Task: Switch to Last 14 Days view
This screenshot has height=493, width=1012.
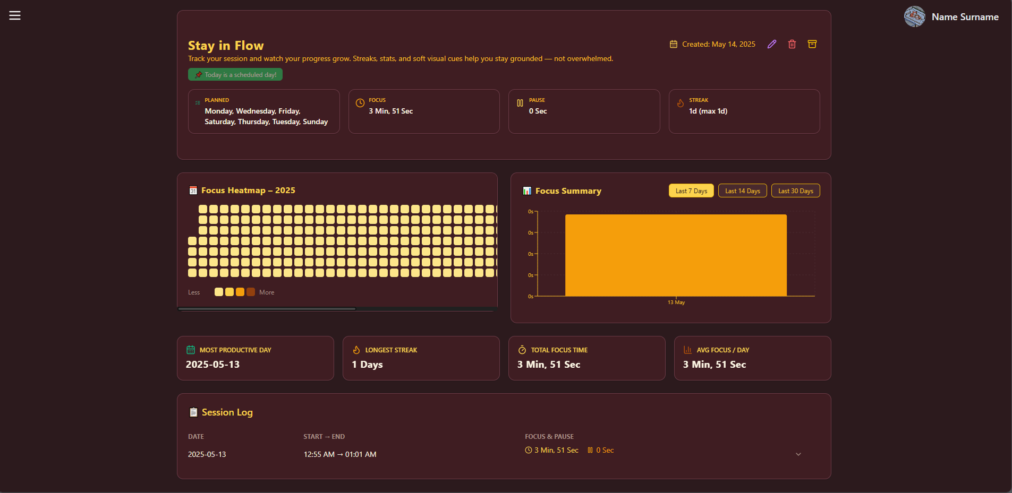Action: pos(742,191)
